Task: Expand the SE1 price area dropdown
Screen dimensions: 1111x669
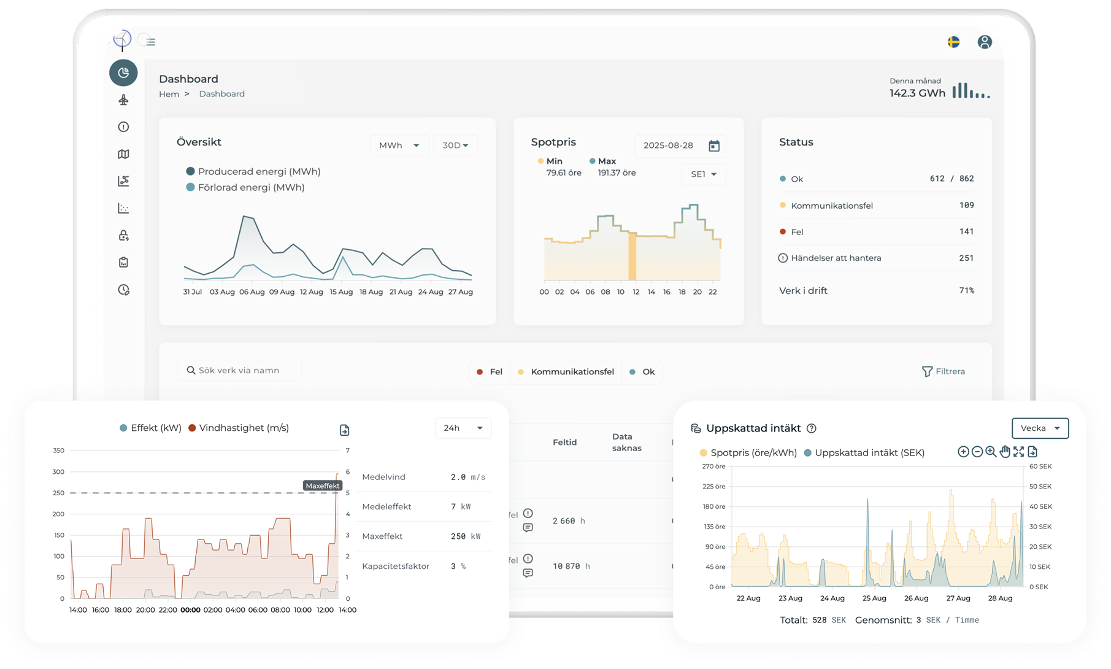Action: tap(703, 174)
